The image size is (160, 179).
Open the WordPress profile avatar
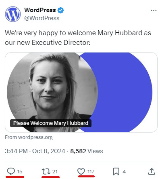tap(13, 14)
